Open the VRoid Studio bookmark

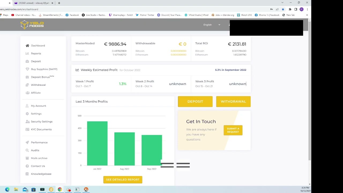click(x=196, y=15)
